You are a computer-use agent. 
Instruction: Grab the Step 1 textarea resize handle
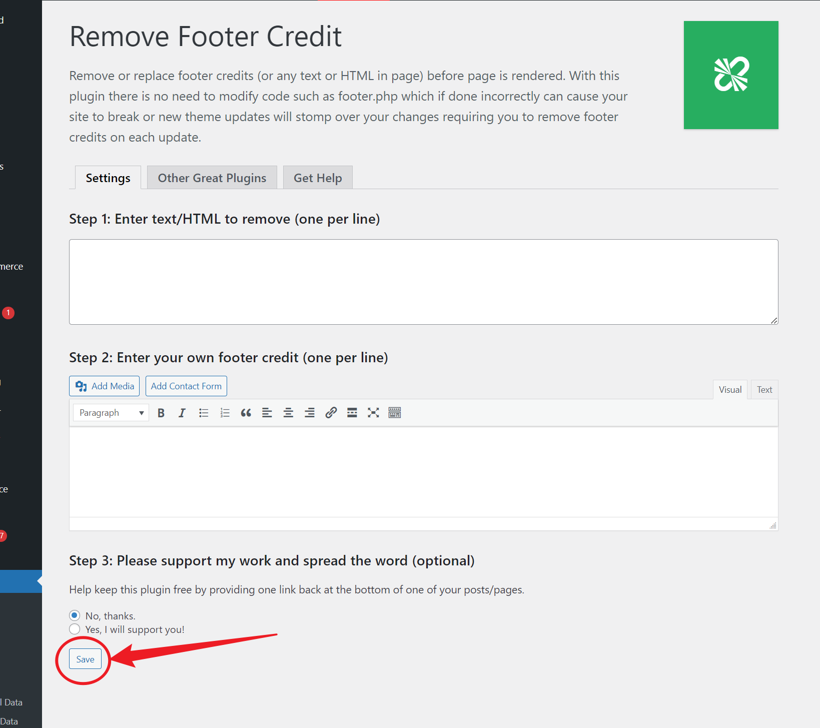[x=774, y=321]
